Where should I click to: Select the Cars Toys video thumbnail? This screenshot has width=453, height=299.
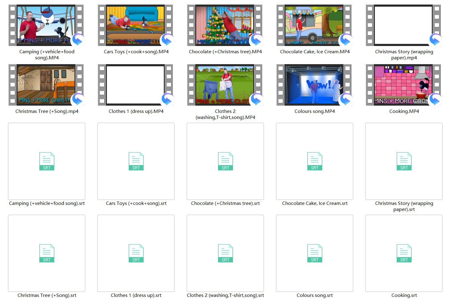135,25
